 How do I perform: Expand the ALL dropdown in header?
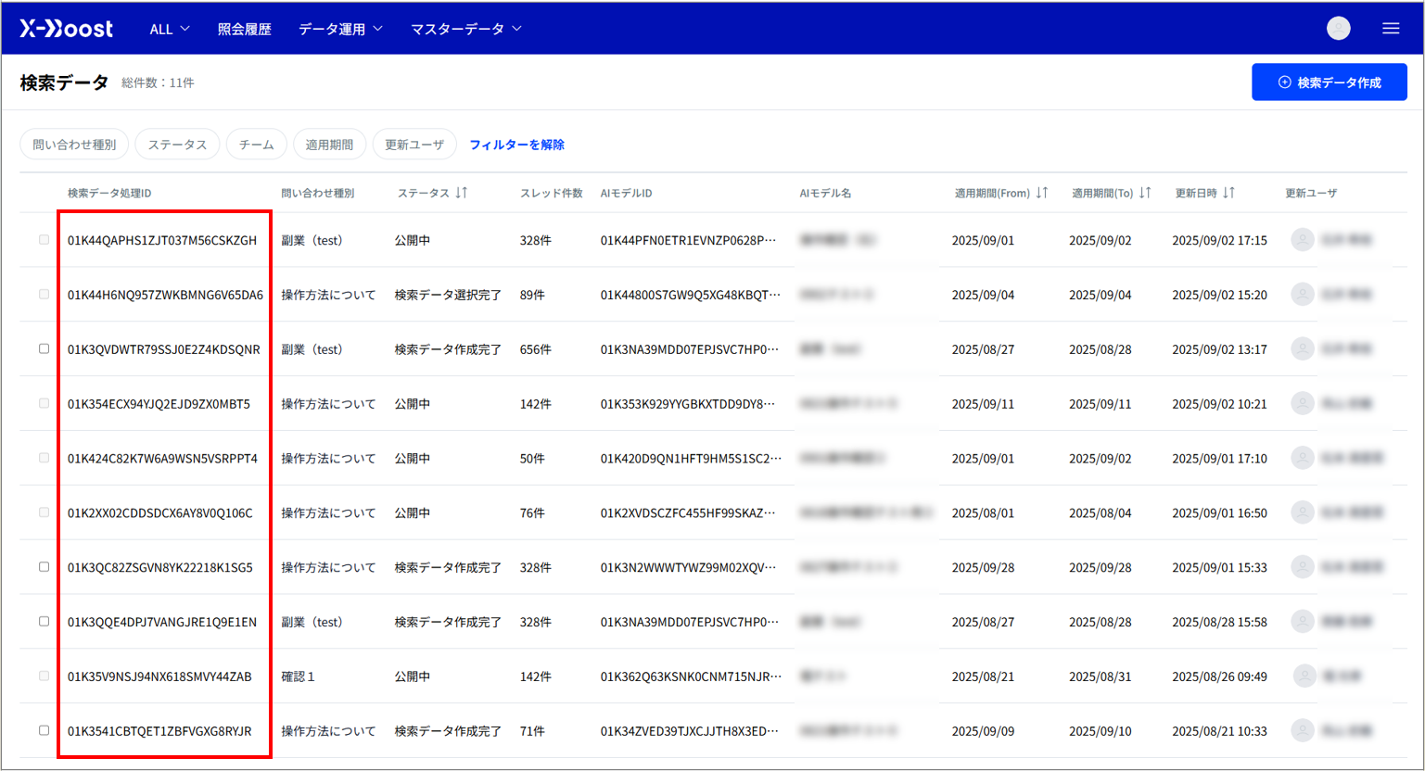(x=170, y=29)
